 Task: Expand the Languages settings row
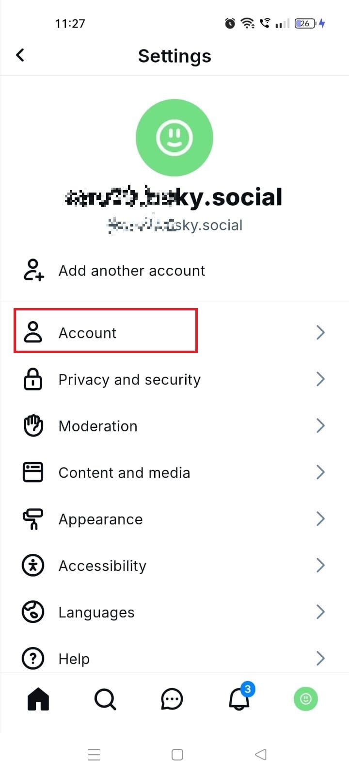[96, 612]
